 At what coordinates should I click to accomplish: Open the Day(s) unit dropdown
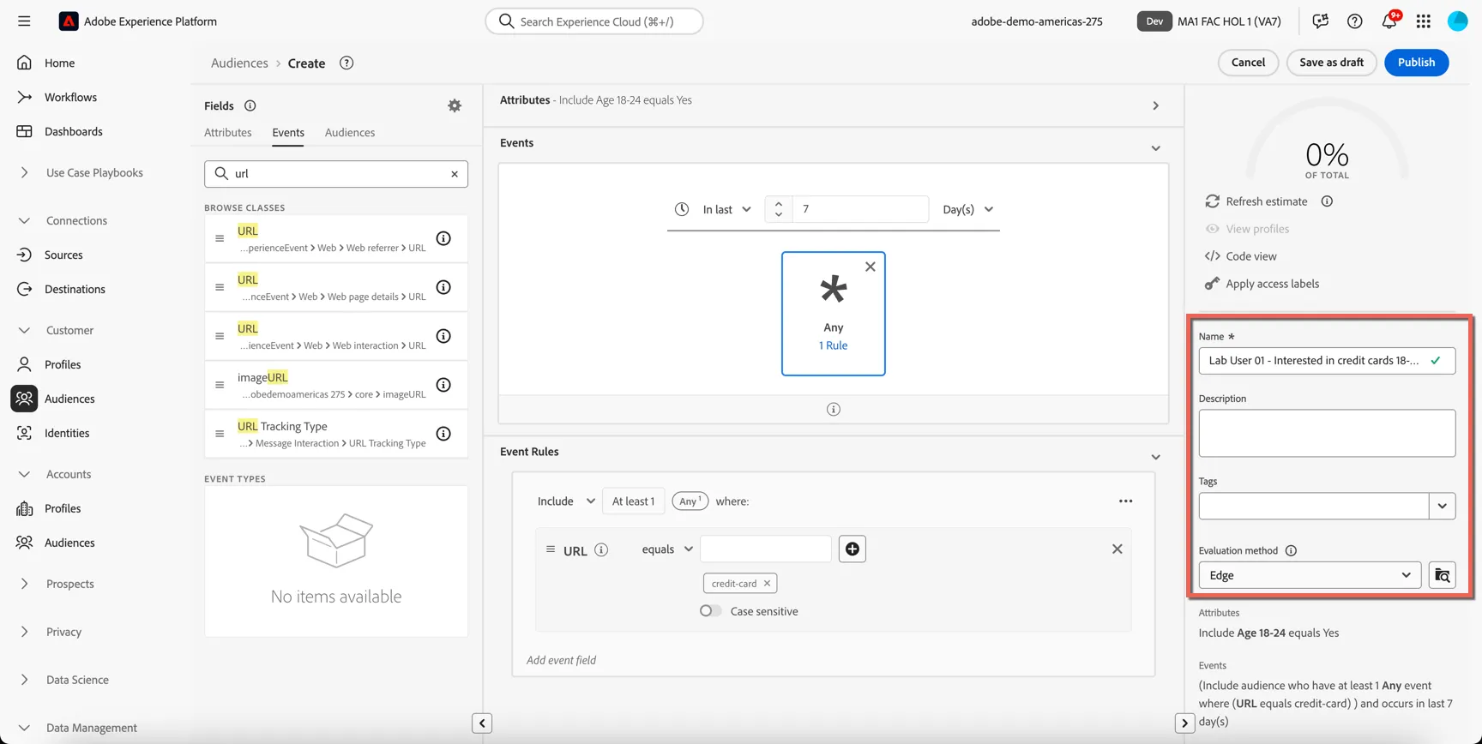coord(967,210)
